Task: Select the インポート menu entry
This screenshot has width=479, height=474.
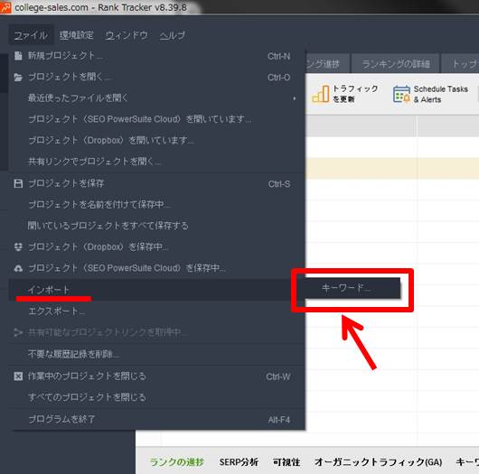Action: click(x=156, y=290)
